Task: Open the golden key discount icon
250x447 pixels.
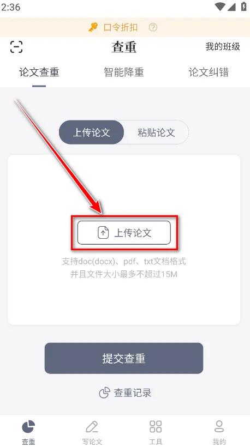Action: pos(93,27)
